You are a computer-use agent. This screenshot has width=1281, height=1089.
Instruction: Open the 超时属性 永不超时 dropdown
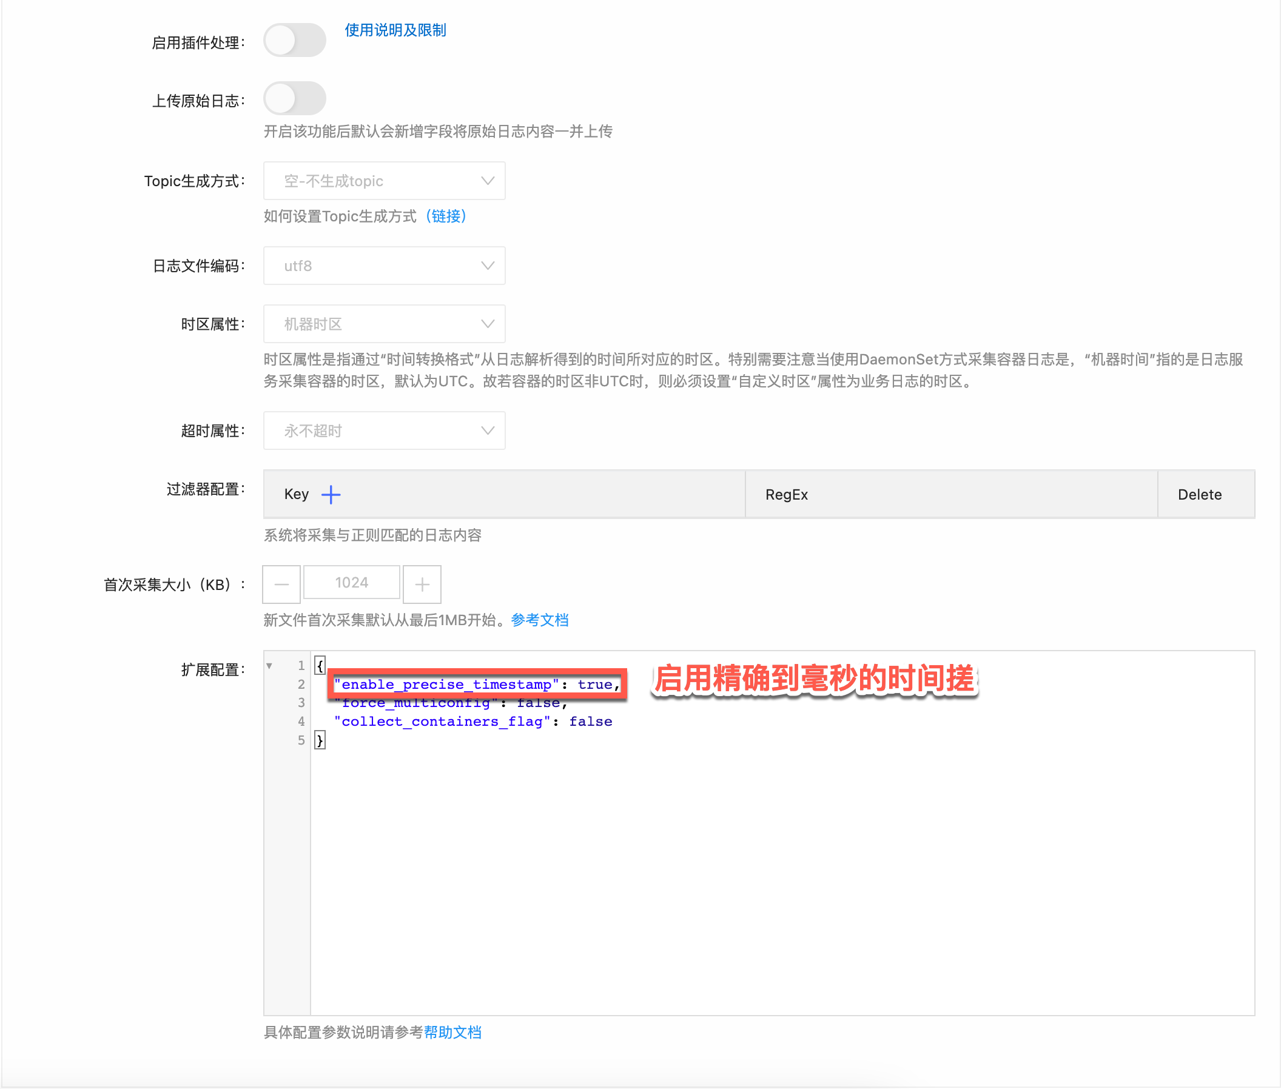tap(384, 431)
